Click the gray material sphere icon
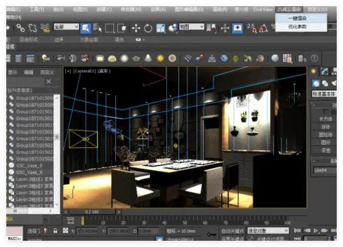 coord(275,58)
